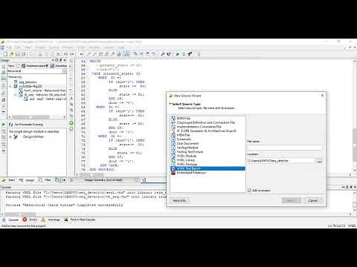
Task: Open the Design Summary tab
Action: (x=103, y=180)
